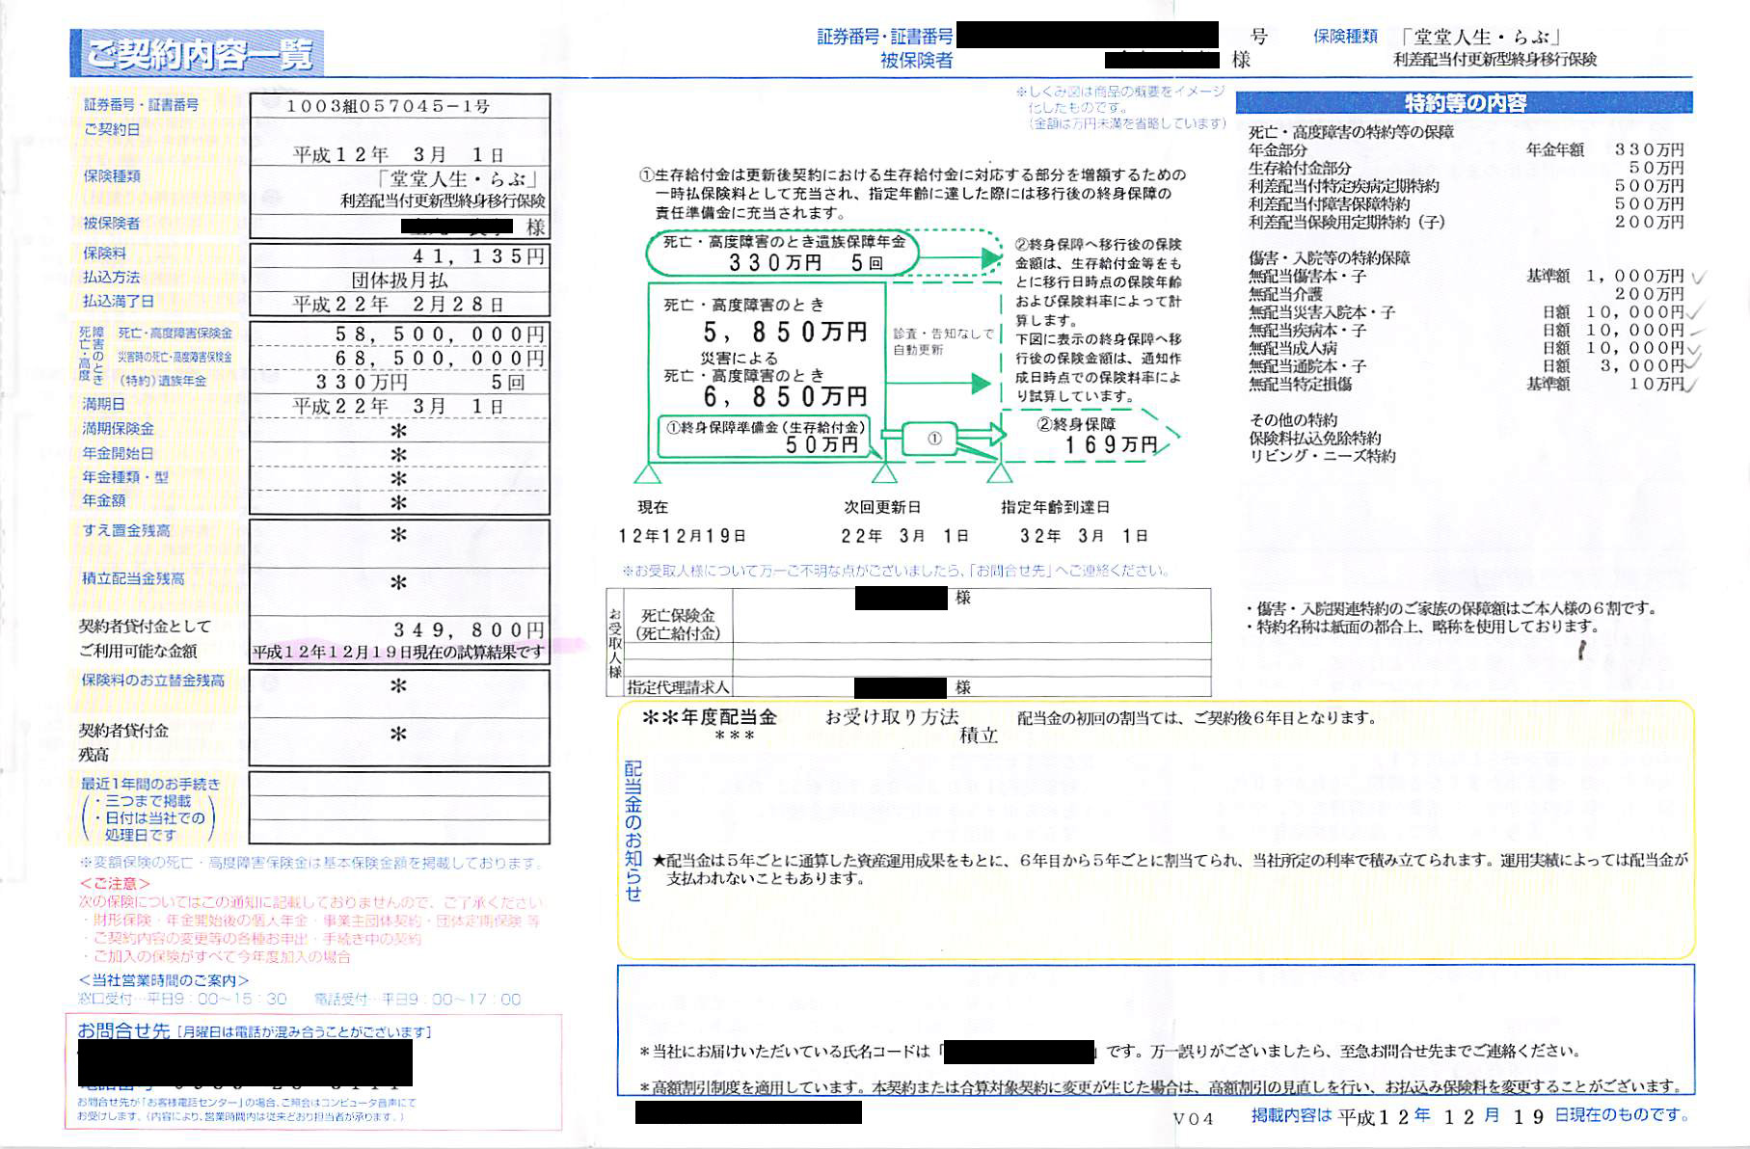
Task: Click the 保険種類 label in top header
Action: [1345, 37]
